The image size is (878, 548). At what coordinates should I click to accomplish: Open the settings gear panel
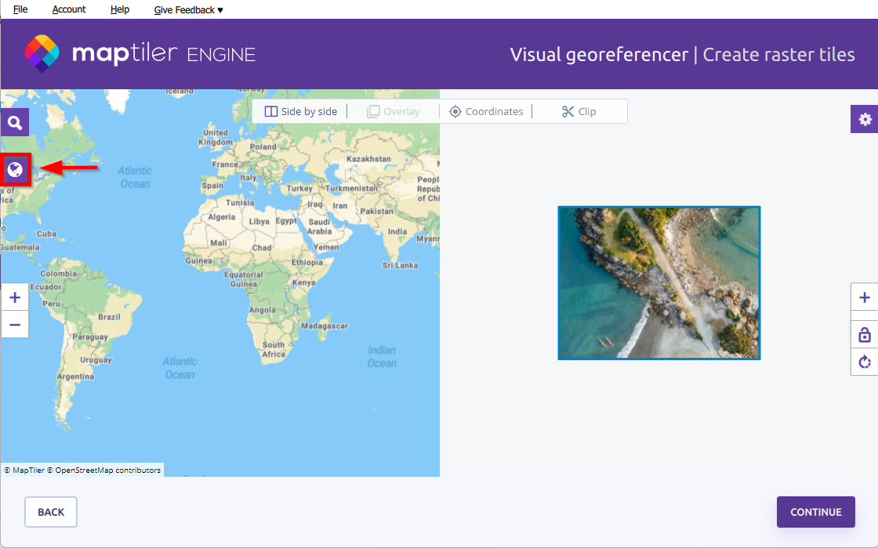coord(865,120)
